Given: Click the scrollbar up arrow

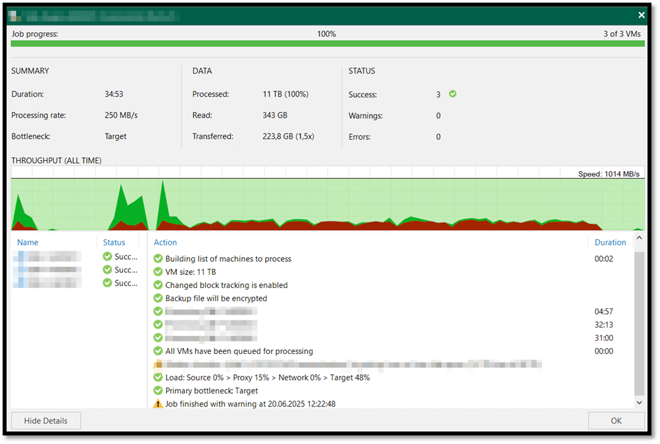Looking at the screenshot, I should [x=639, y=237].
